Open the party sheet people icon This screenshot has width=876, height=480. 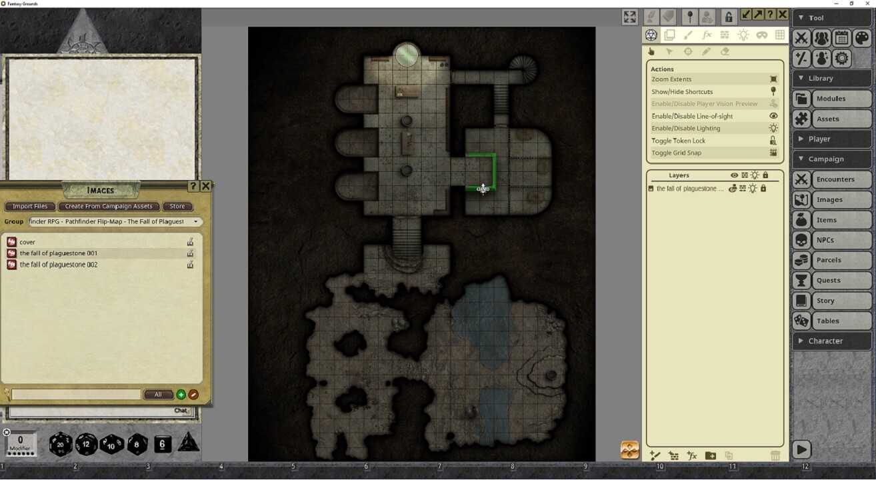[821, 38]
